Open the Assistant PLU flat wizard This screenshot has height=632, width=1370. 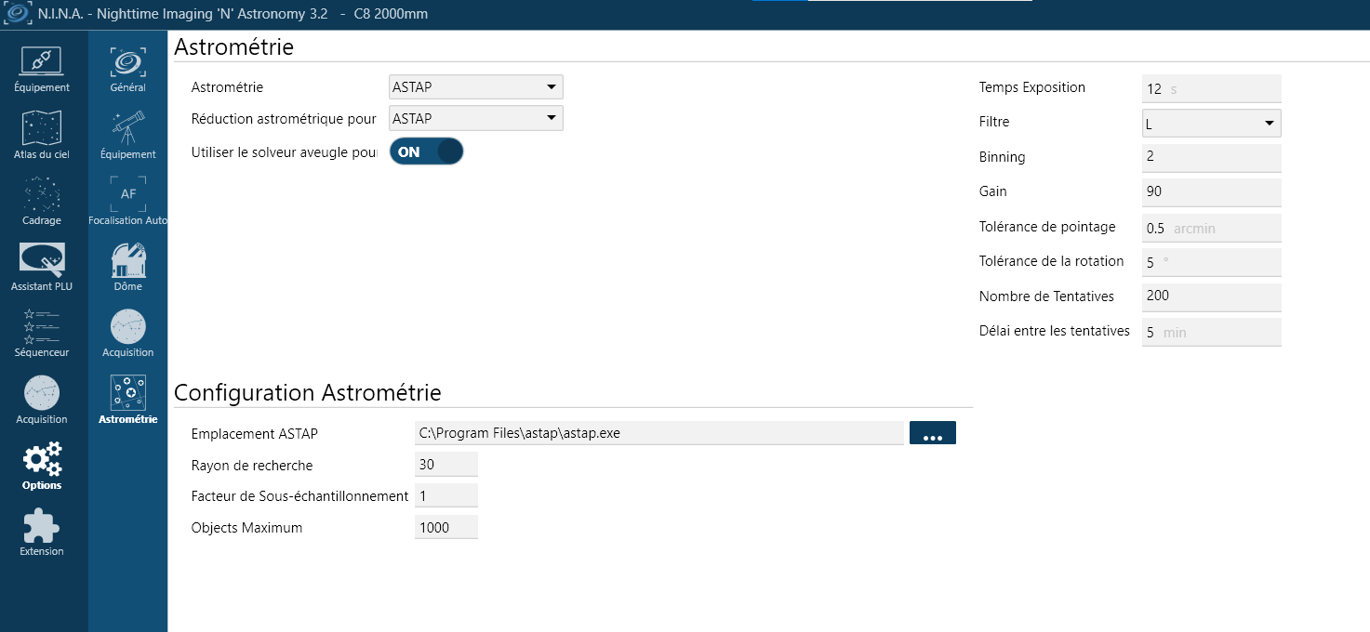point(42,268)
